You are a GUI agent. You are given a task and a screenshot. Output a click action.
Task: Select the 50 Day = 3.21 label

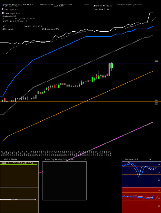(x=12, y=10)
